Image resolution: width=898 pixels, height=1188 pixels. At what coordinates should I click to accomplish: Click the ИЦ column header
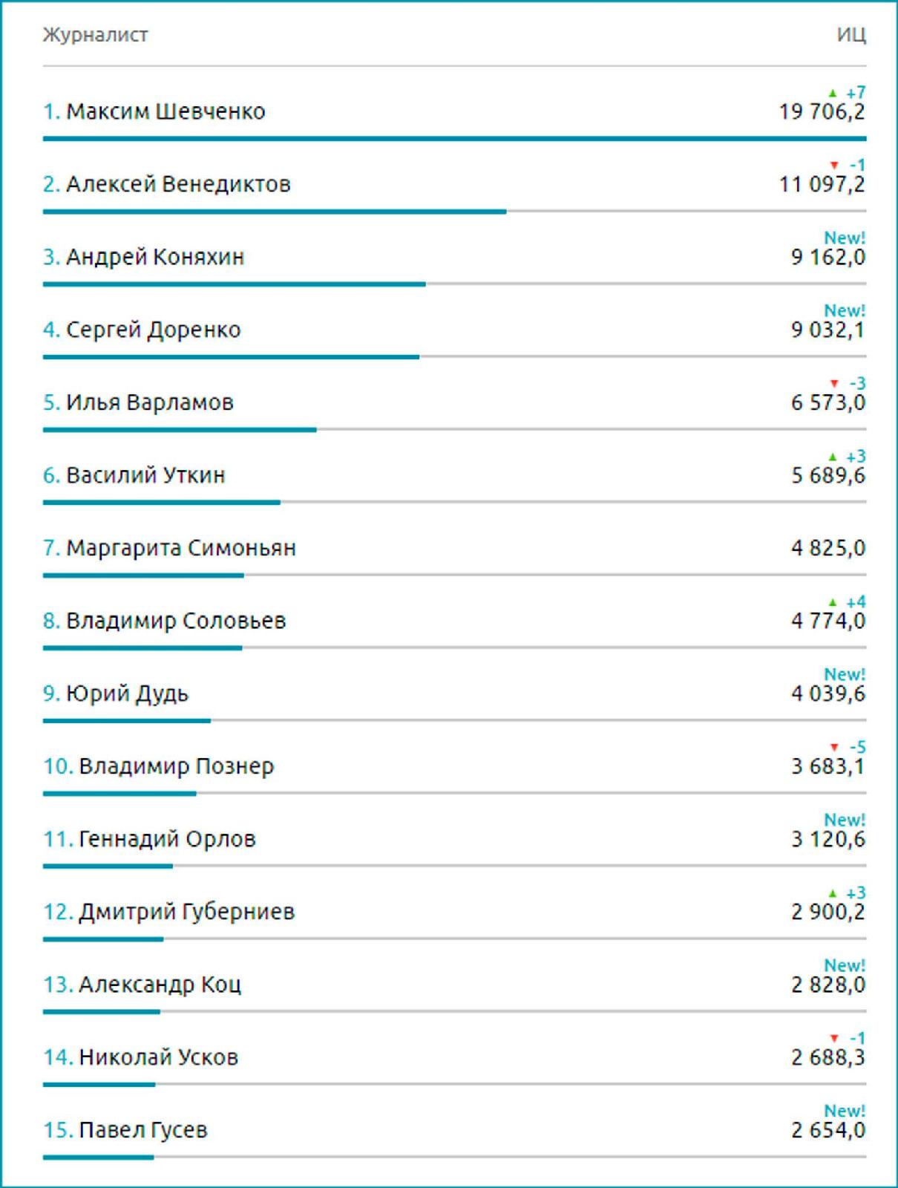[851, 35]
